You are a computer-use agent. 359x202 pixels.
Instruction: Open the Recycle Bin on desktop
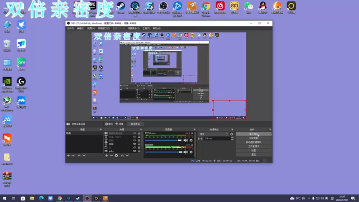tap(7, 45)
